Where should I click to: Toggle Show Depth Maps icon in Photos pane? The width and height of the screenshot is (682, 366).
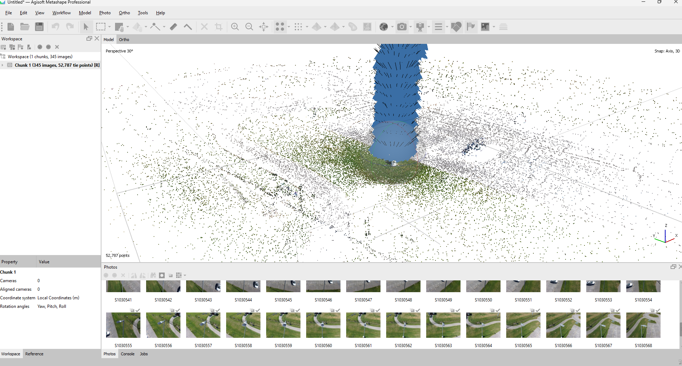click(170, 275)
